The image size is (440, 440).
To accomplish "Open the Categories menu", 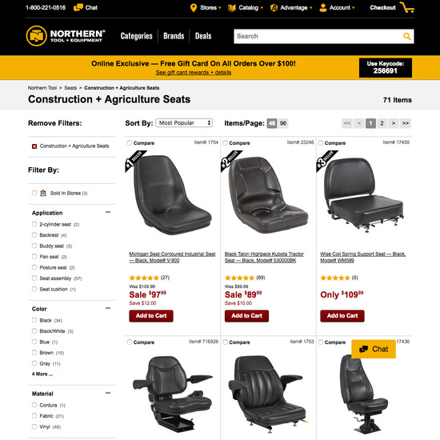I will point(136,36).
